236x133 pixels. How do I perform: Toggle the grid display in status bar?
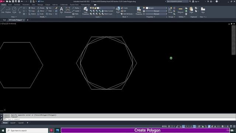pyautogui.click(x=169, y=126)
